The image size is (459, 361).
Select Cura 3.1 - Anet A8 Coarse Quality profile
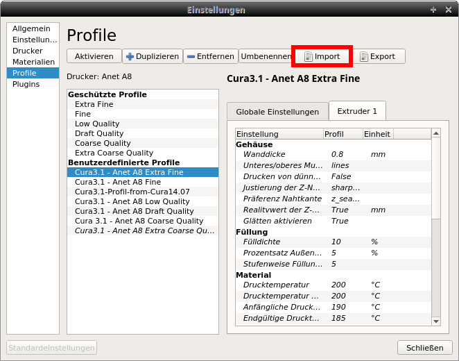point(143,221)
